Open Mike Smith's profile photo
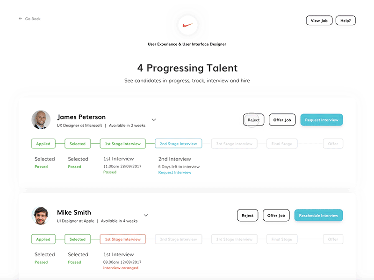Viewport: 374px width, 280px height. pos(41,216)
